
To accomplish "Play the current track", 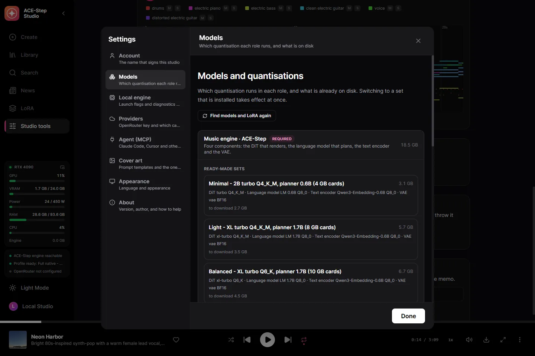I will (x=267, y=340).
